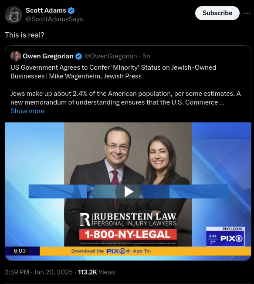
Task: Open the @OwenGregorian handle link
Action: [111, 56]
